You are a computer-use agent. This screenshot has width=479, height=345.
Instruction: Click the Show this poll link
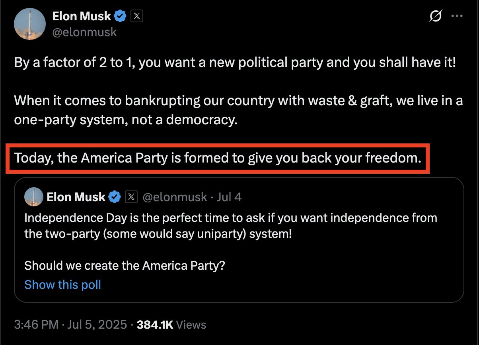pos(62,284)
